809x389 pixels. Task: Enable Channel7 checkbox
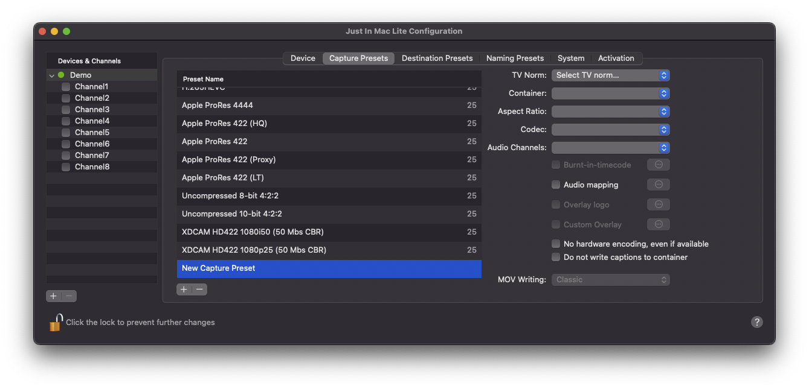pyautogui.click(x=66, y=156)
